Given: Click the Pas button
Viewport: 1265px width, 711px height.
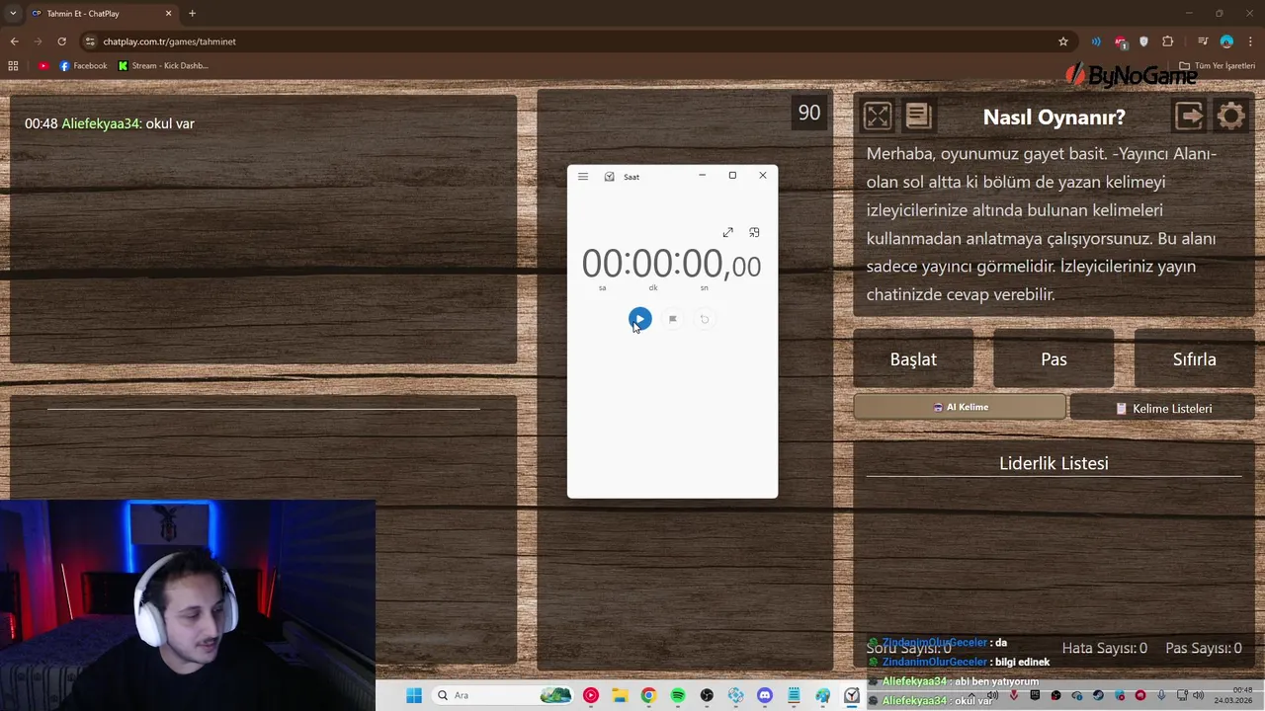Looking at the screenshot, I should pyautogui.click(x=1054, y=359).
